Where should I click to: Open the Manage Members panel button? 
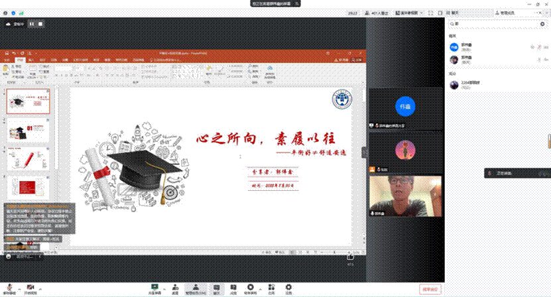click(x=196, y=287)
